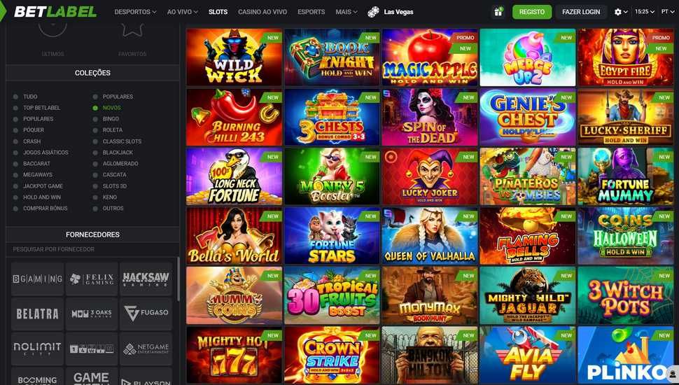Click the Pesquisar por fornecedor search field
The width and height of the screenshot is (679, 385).
[x=92, y=249]
